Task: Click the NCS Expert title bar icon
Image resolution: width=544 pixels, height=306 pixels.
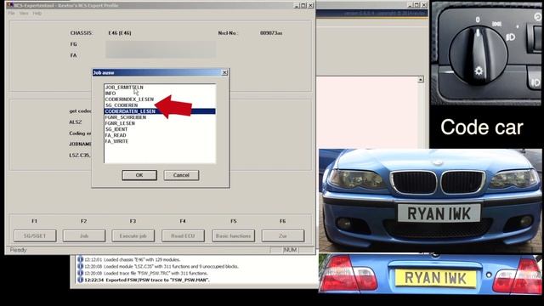Action: click(x=9, y=6)
